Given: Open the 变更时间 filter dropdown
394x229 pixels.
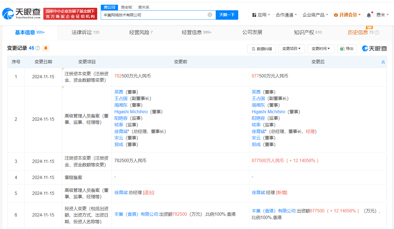Looking at the screenshot, I should 321,49.
